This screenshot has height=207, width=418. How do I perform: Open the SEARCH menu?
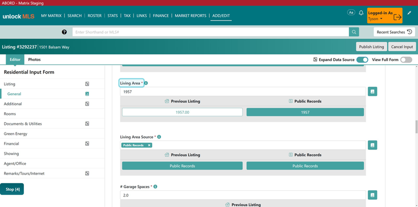[75, 16]
